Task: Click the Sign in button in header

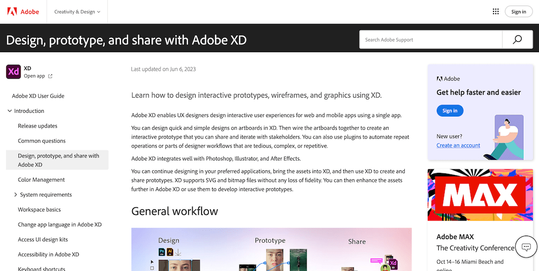Action: click(519, 11)
